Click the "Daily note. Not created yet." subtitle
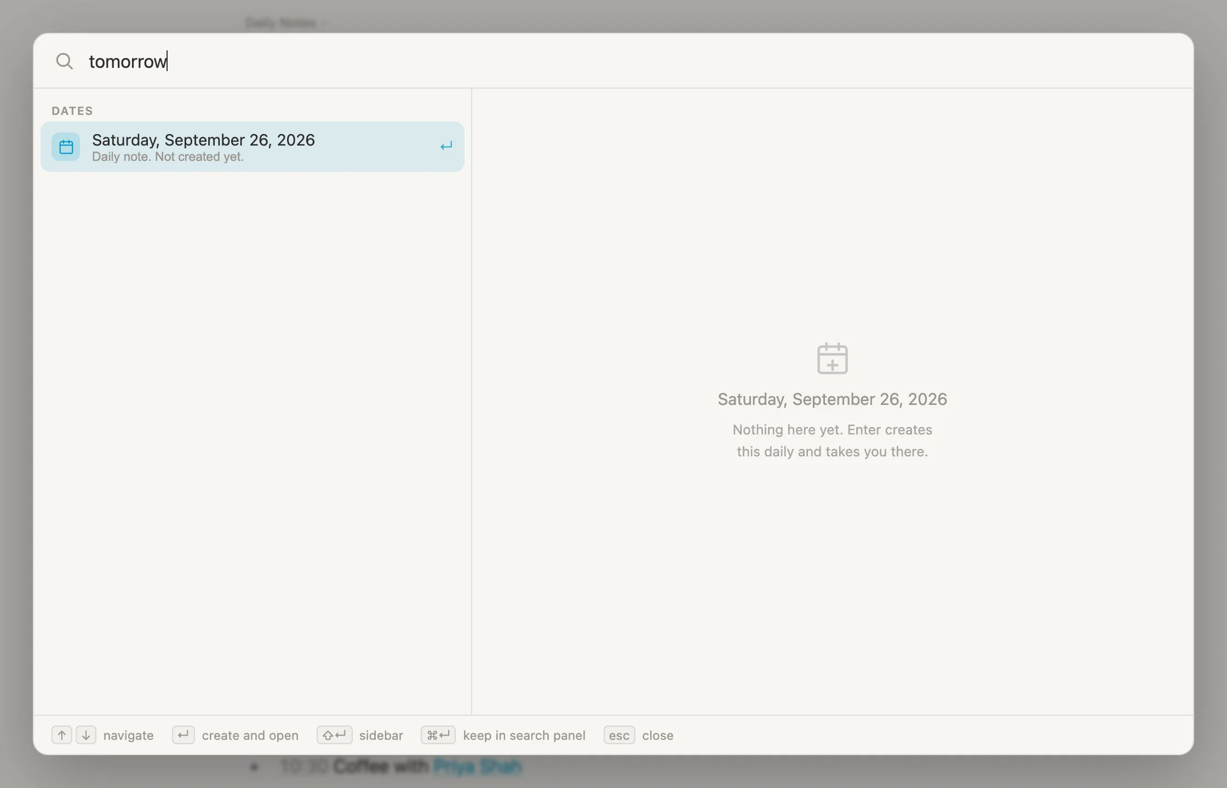The image size is (1227, 788). 168,157
